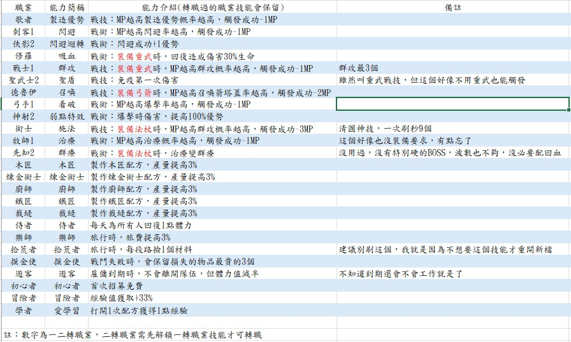Screen dimensions: 571x342
Task: Select the cell 打開1次配方獲得1點經驗
Action: click(x=212, y=310)
